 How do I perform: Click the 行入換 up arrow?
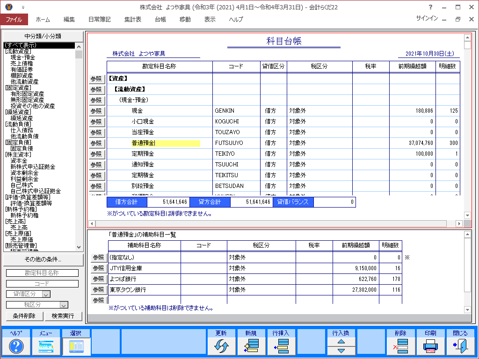click(341, 342)
